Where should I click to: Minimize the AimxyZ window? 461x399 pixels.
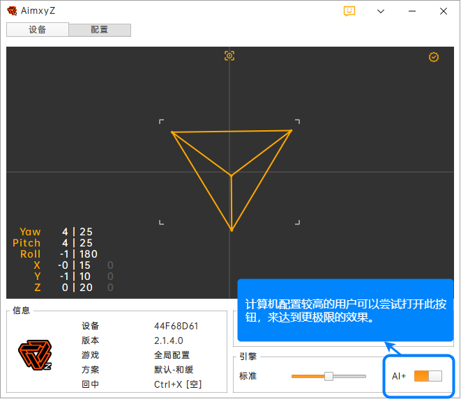click(412, 11)
